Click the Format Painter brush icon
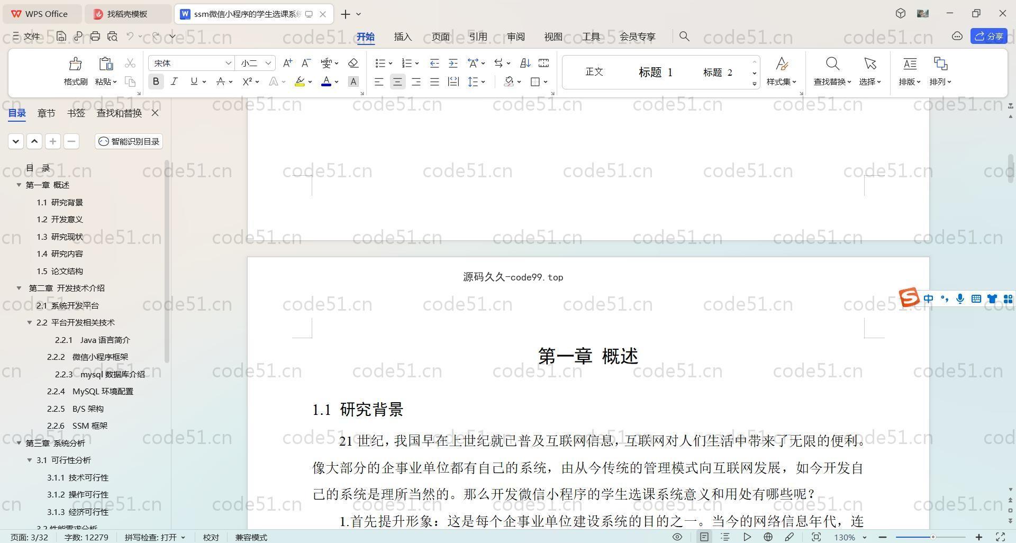This screenshot has width=1016, height=543. pyautogui.click(x=75, y=64)
